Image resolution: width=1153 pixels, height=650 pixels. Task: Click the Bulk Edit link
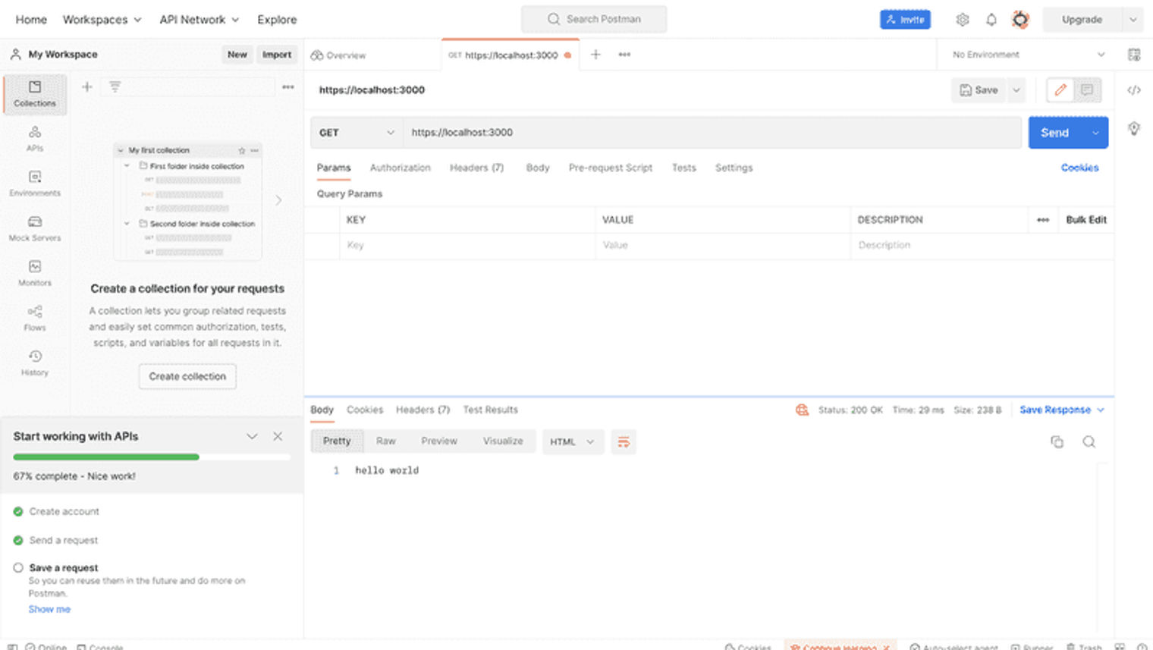pos(1086,220)
